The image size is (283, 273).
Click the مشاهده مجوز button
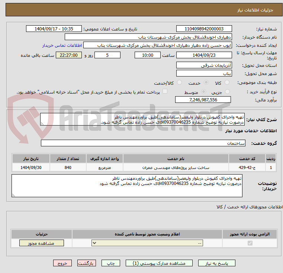tap(42, 243)
